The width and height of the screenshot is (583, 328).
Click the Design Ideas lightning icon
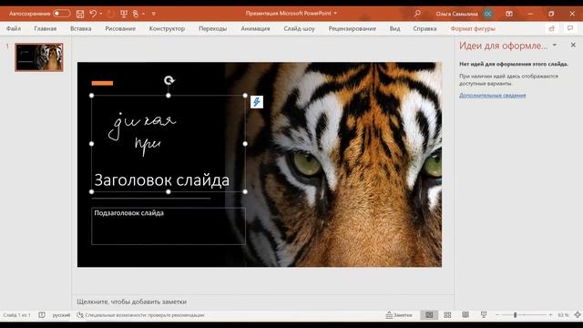[257, 102]
